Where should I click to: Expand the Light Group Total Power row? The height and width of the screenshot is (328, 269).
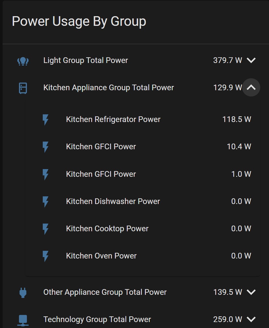[x=251, y=60]
